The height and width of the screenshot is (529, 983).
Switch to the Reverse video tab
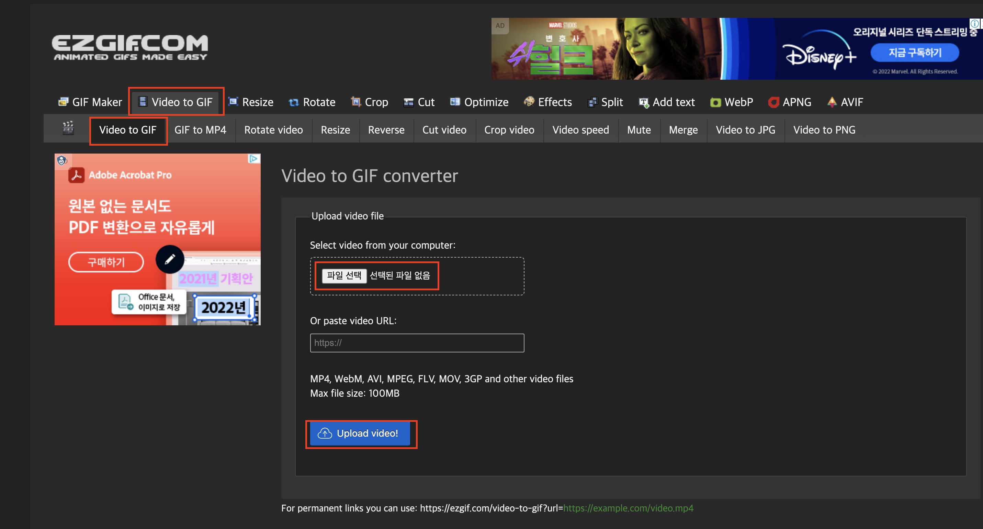point(386,130)
